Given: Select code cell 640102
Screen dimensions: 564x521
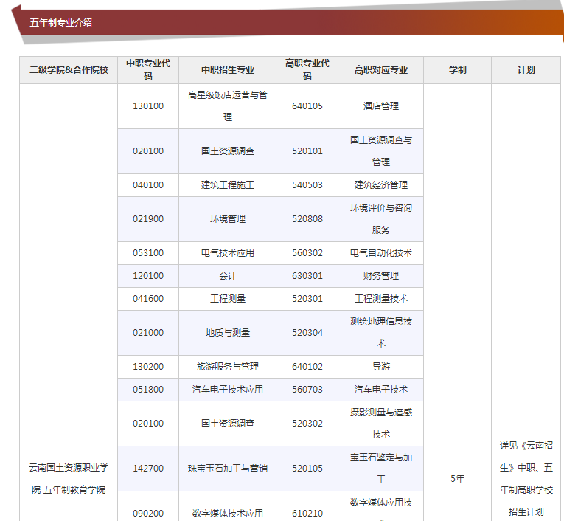Looking at the screenshot, I should click(307, 367).
